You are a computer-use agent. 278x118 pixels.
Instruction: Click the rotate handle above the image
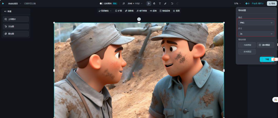pyautogui.click(x=139, y=19)
